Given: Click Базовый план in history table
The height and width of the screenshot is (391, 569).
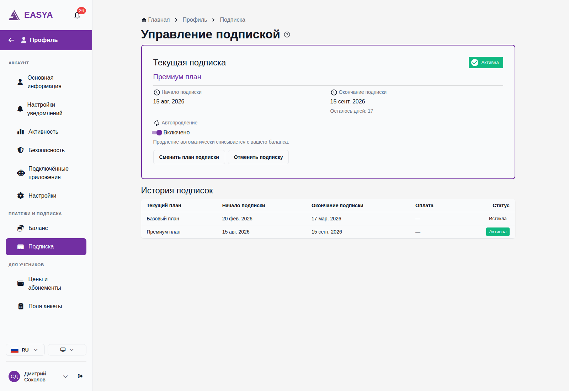Looking at the screenshot, I should 163,219.
